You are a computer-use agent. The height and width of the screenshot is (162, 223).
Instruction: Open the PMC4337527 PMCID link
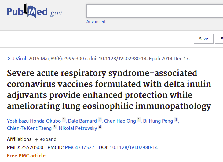pos(80,147)
